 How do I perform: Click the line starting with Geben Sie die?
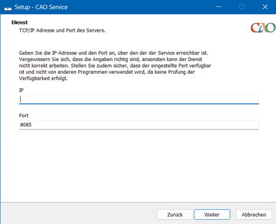[113, 53]
